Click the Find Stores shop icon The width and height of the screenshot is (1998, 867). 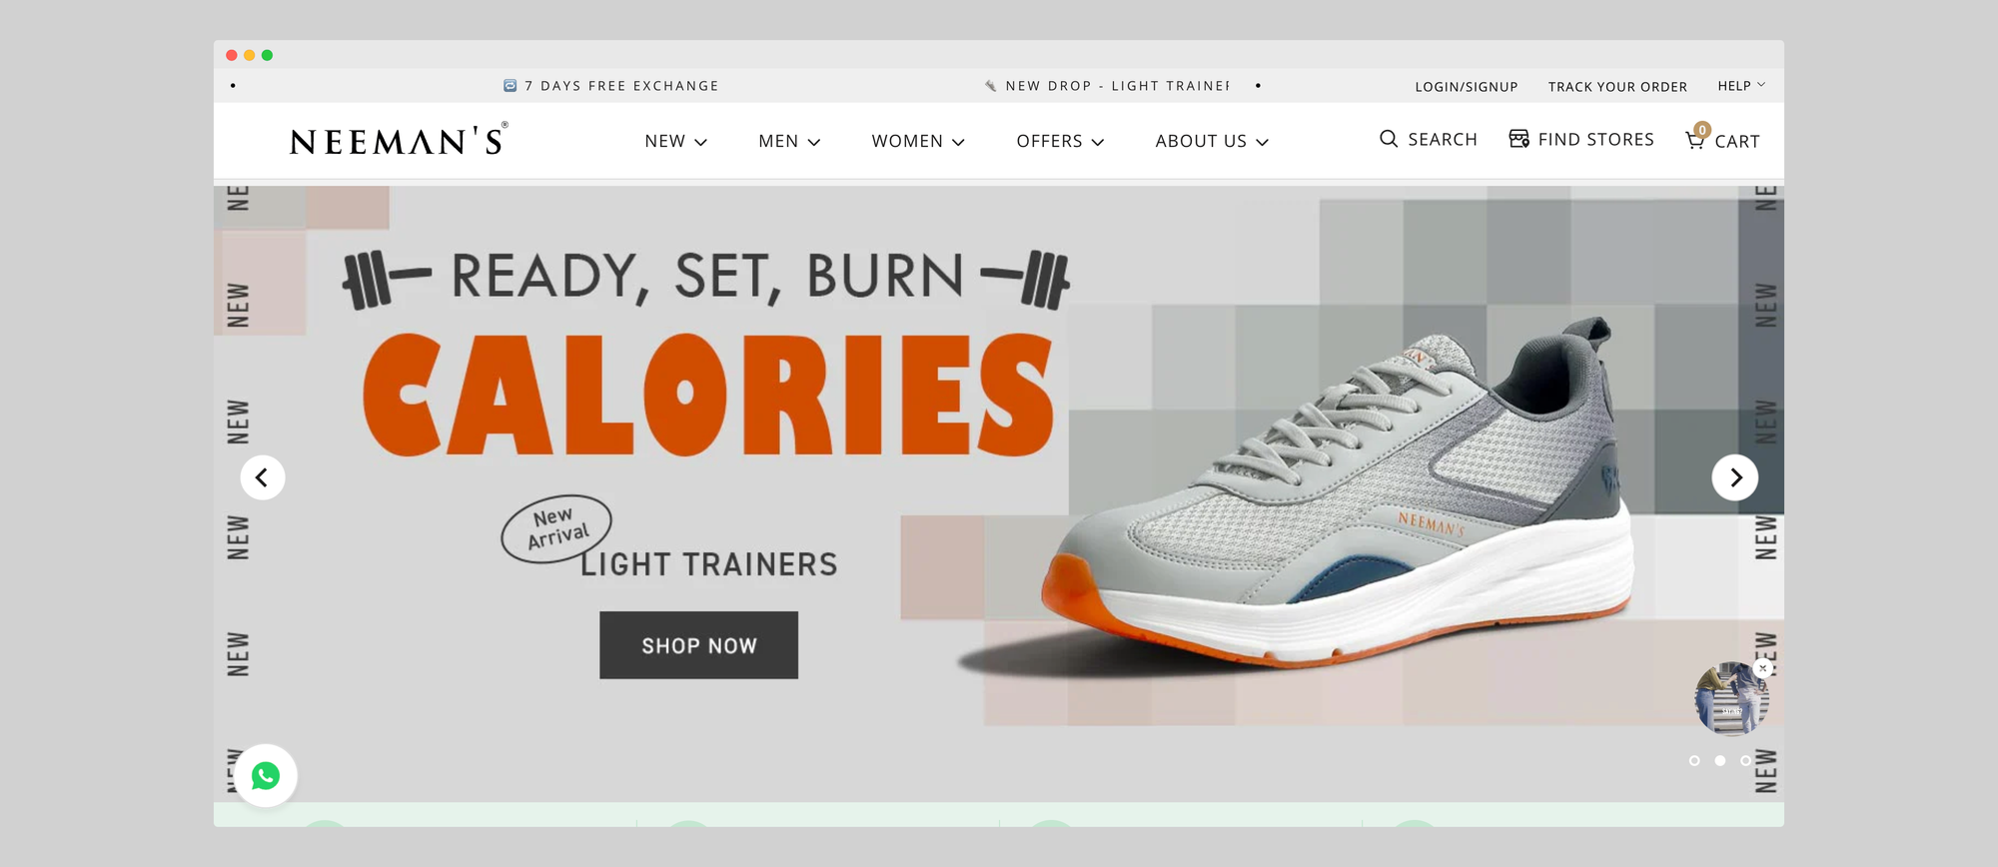coord(1518,139)
